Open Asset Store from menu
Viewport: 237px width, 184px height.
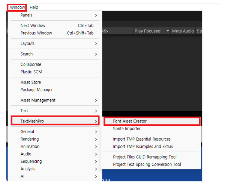(55, 82)
